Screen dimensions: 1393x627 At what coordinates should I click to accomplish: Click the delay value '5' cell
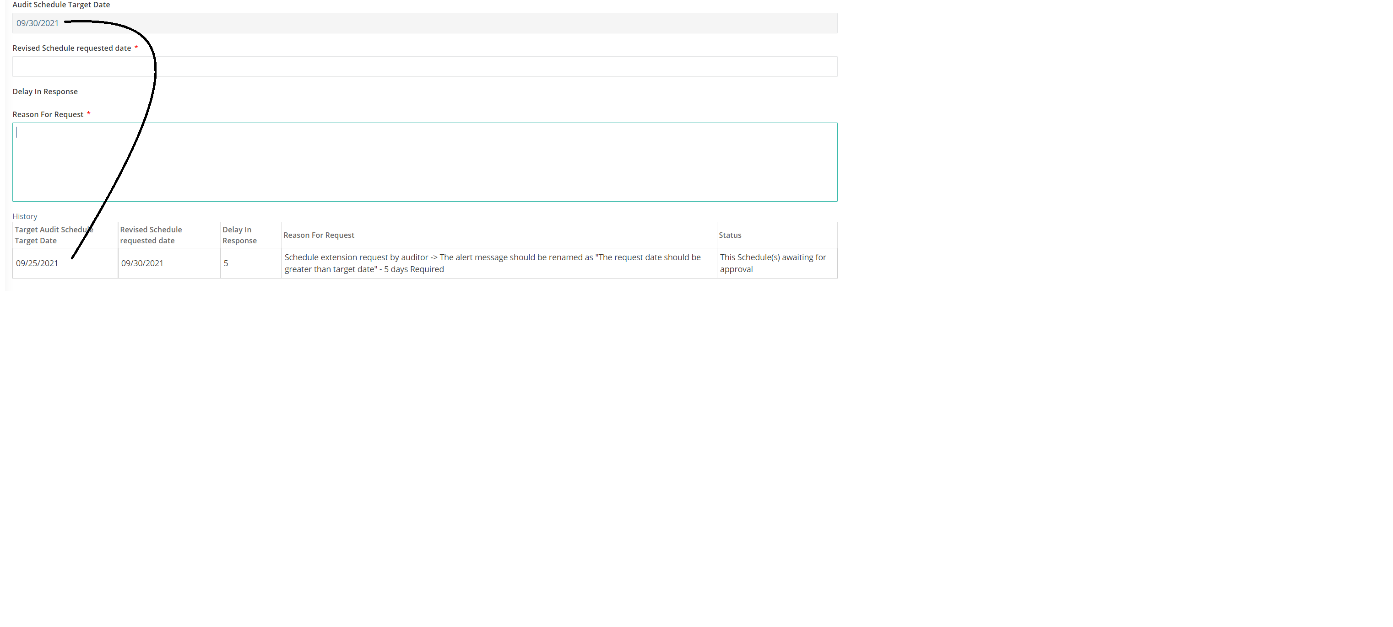coord(250,263)
